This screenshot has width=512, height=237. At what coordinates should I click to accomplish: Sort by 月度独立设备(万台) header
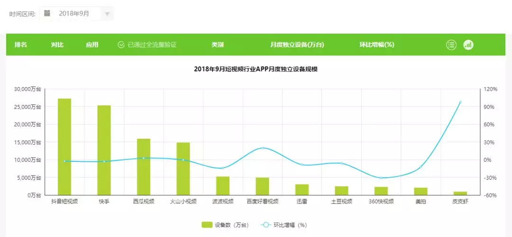point(297,45)
